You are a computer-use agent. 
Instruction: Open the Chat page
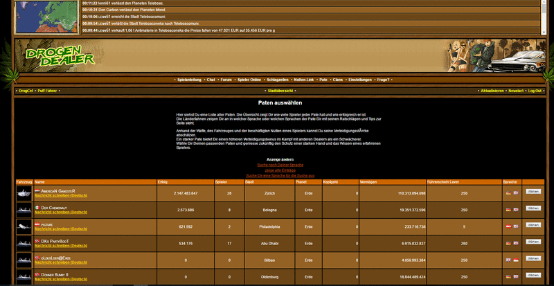click(x=211, y=80)
